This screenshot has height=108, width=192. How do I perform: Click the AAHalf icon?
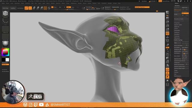167,29
